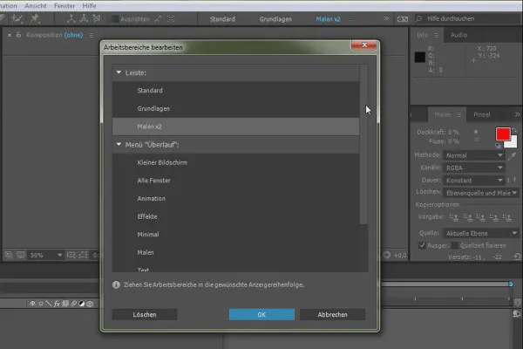The height and width of the screenshot is (349, 523).
Task: Toggle the Komposition panel lock icon
Action: pos(18,35)
